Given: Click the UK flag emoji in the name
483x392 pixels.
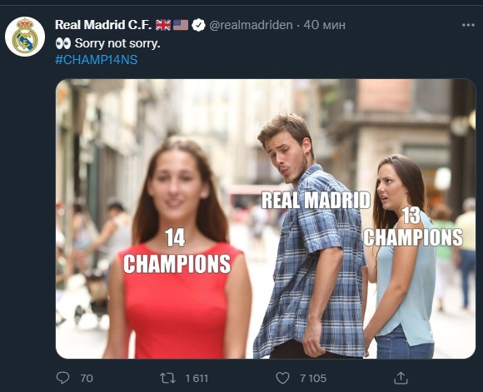Looking at the screenshot, I should click(x=163, y=25).
